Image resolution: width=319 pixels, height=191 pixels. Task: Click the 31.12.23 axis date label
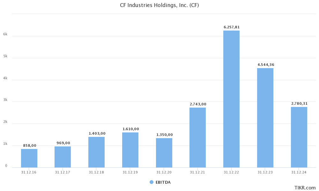coord(265,172)
